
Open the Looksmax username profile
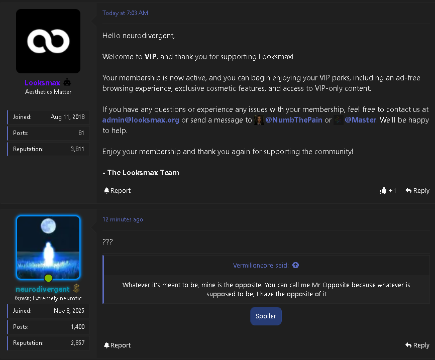pyautogui.click(x=43, y=83)
